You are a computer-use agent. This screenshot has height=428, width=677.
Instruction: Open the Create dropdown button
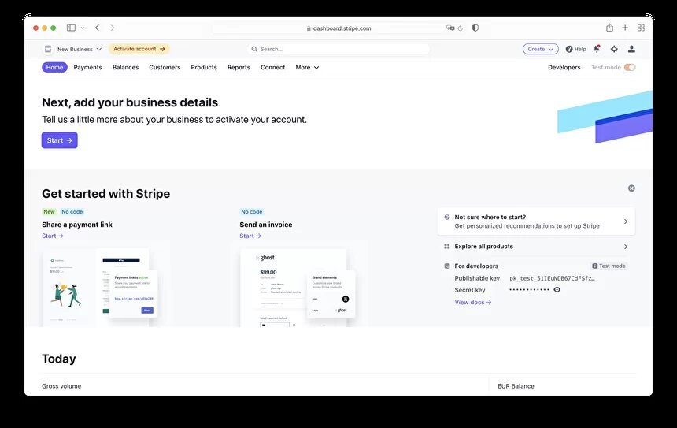point(541,49)
